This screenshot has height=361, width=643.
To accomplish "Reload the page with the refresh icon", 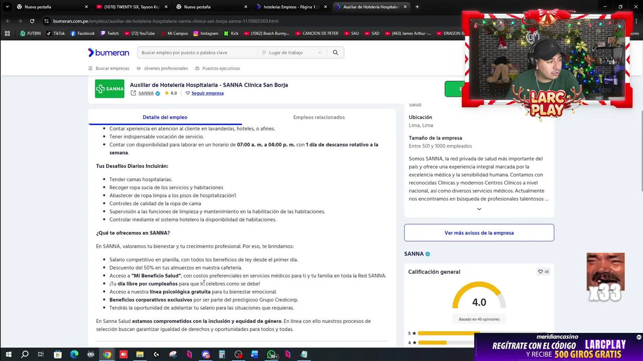I will pos(32,21).
